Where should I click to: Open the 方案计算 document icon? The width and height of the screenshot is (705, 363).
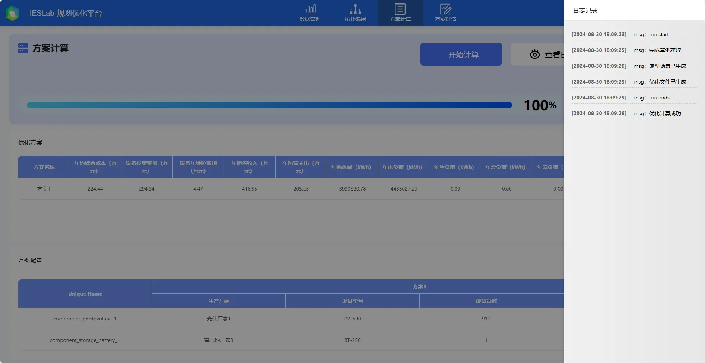[400, 9]
